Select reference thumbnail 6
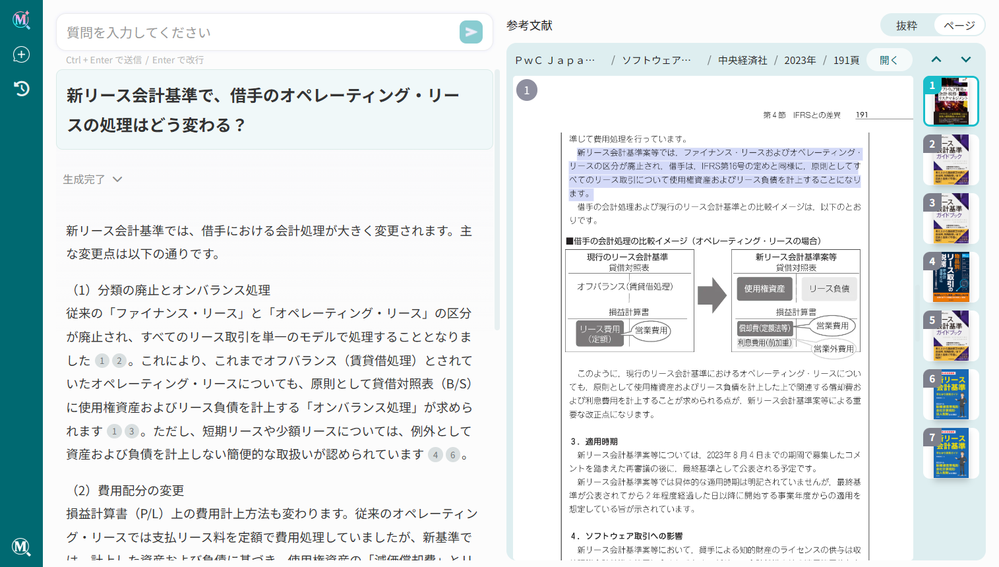999x567 pixels. coord(951,394)
